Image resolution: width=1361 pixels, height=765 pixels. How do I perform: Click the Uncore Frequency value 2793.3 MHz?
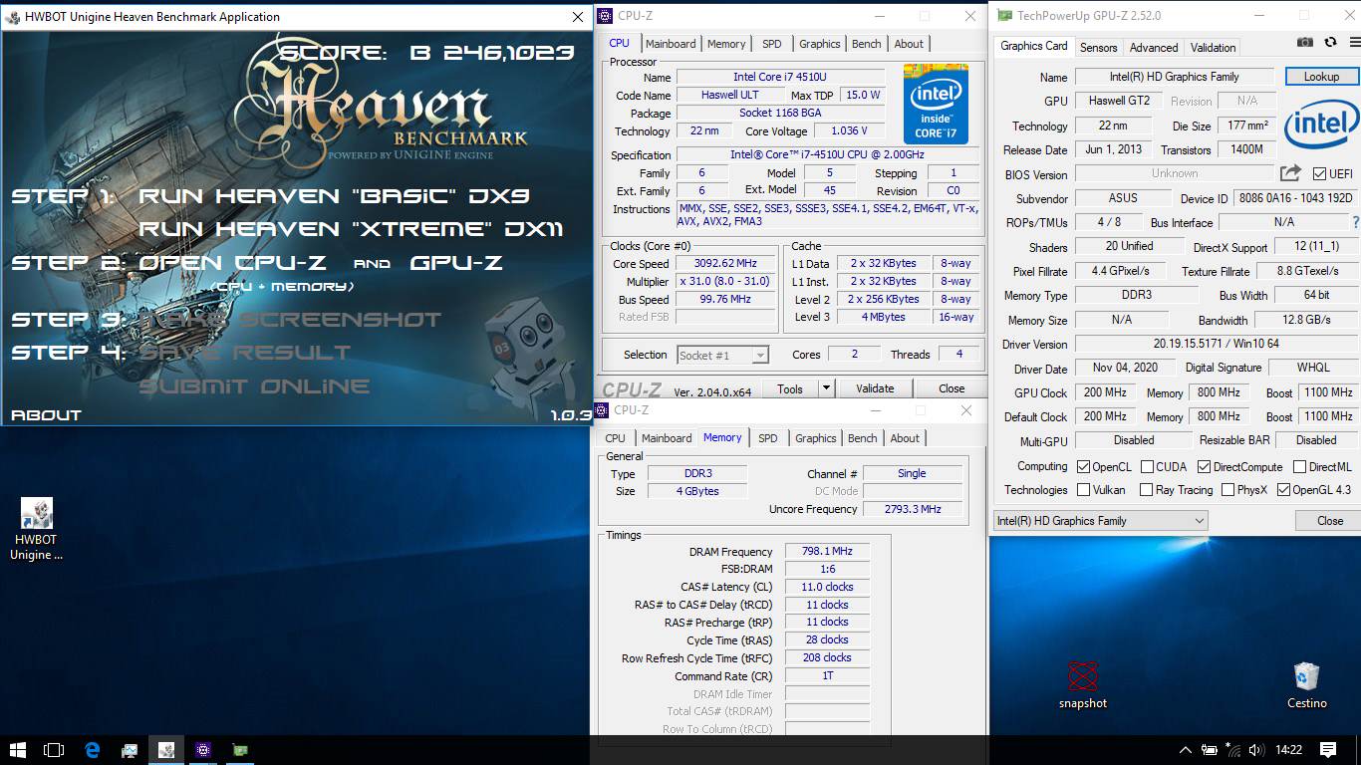pyautogui.click(x=913, y=509)
